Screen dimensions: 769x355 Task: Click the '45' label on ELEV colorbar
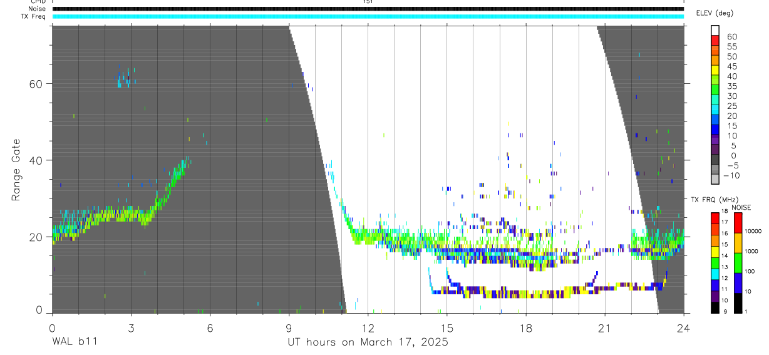731,66
